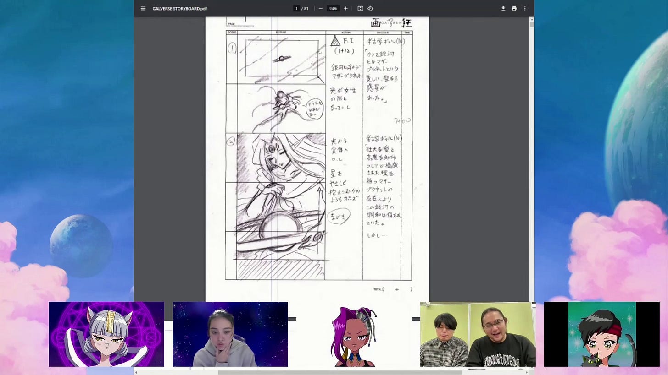Select the silver-haired cat-ear avatar video tile
The height and width of the screenshot is (375, 668).
106,334
